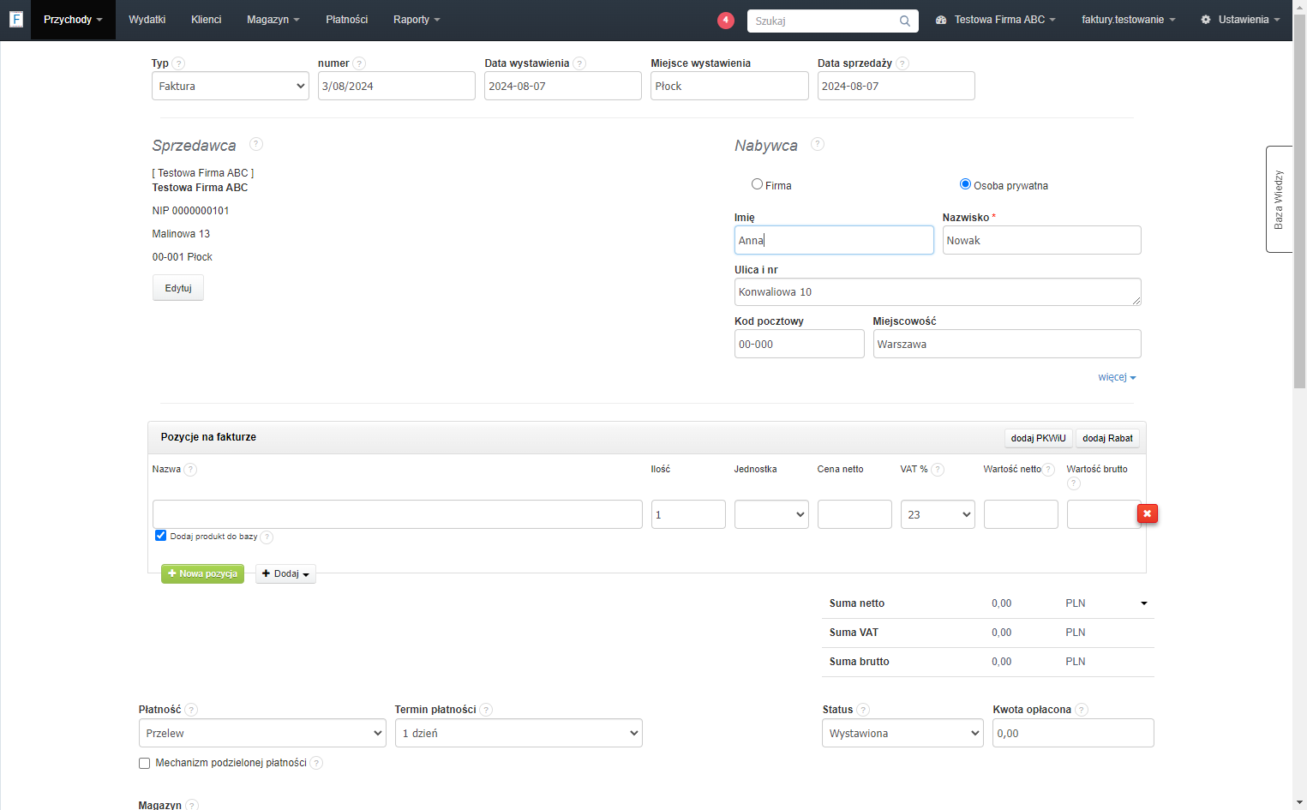Open the Raporty menu
Viewport: 1307px width, 810px height.
(x=417, y=20)
